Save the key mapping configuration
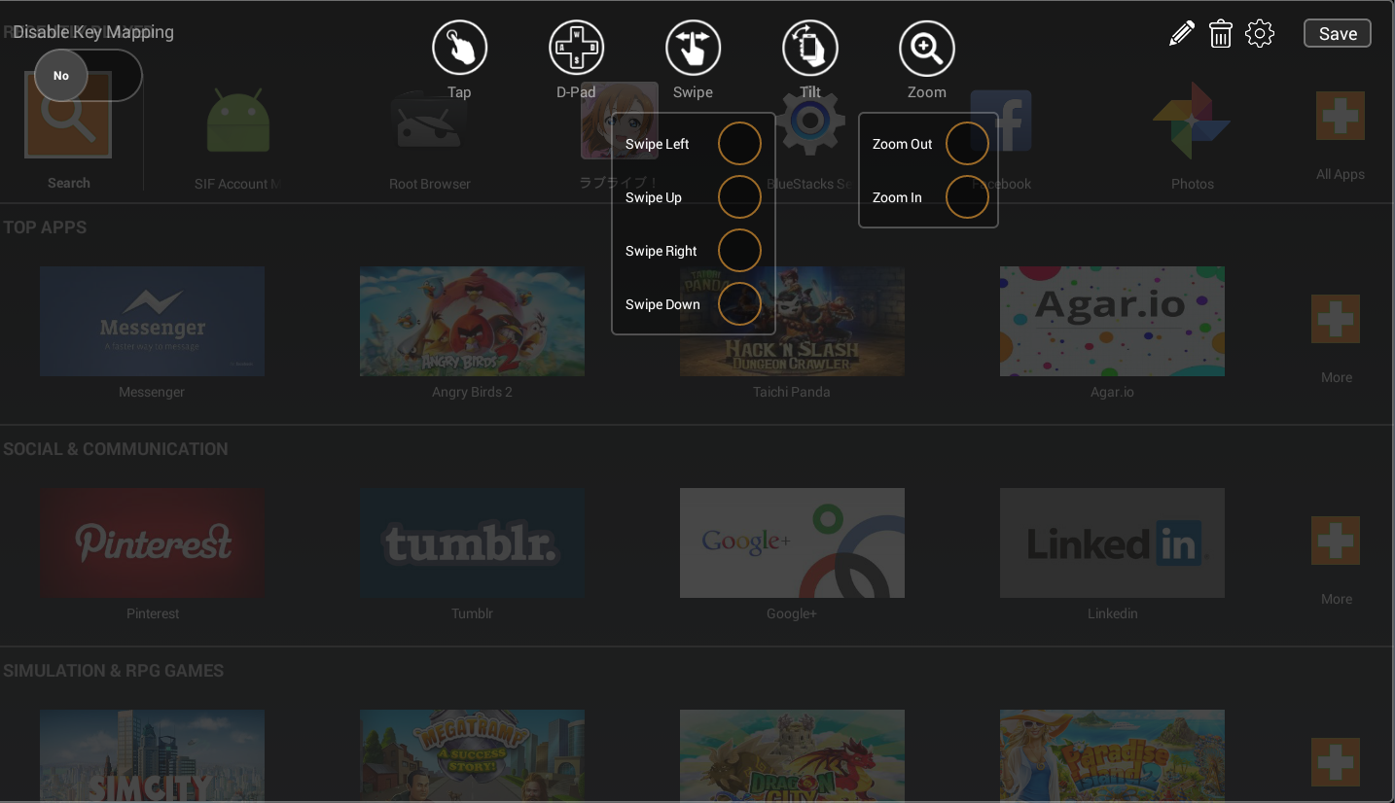This screenshot has height=803, width=1395. (x=1338, y=33)
